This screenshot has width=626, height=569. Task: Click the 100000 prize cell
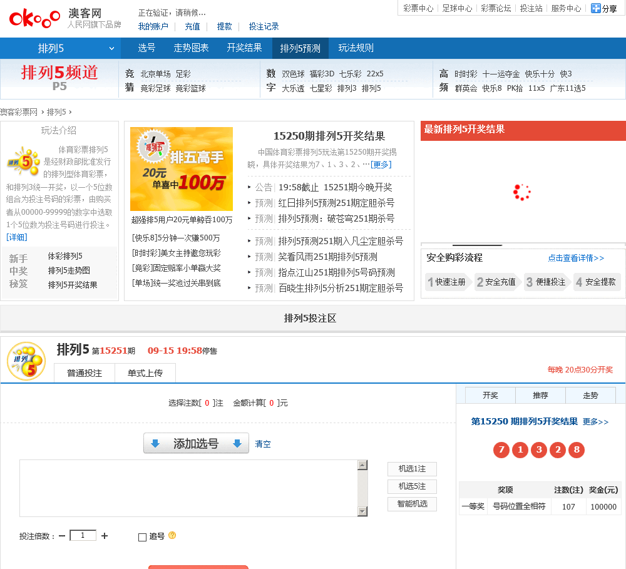[603, 506]
